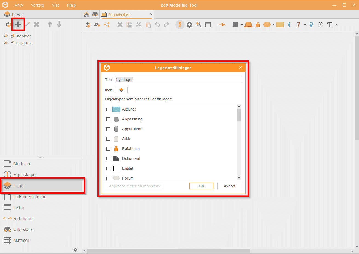Viewport: 359px width, 254px height.
Task: Toggle visibility of Individer layer
Action: click(x=6, y=36)
